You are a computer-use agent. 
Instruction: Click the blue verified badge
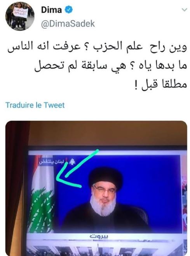point(69,10)
